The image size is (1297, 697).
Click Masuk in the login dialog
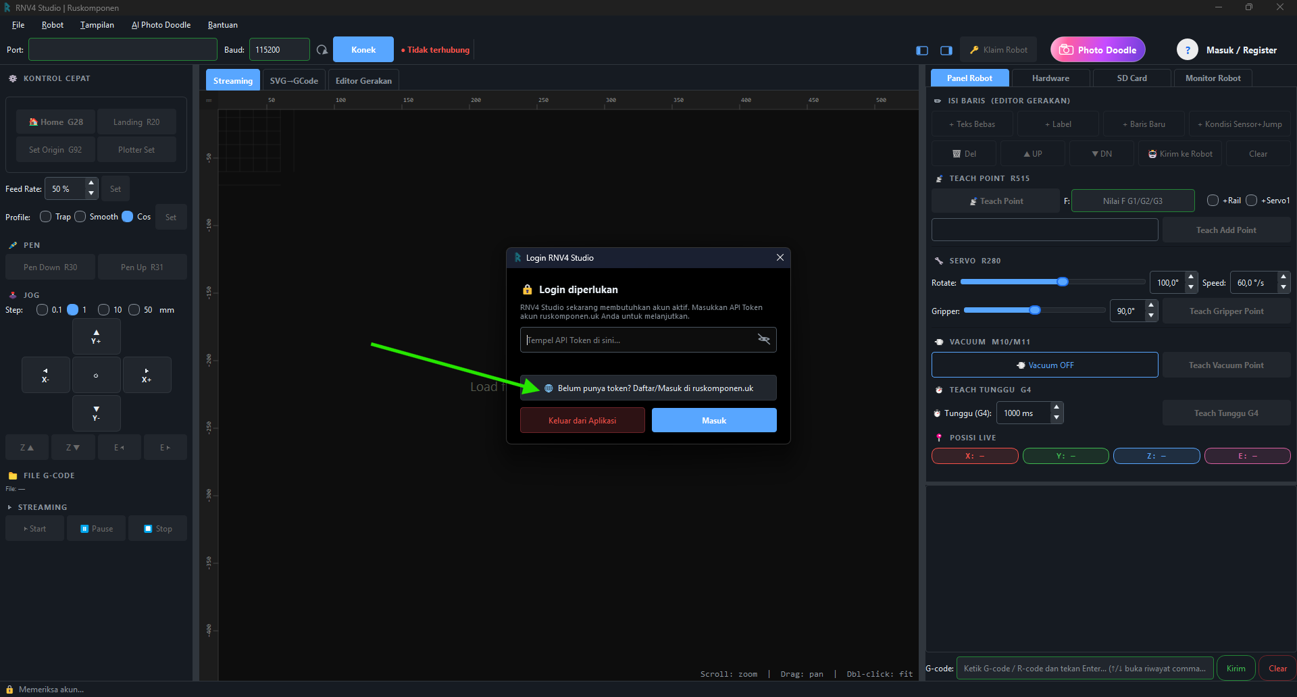point(714,420)
